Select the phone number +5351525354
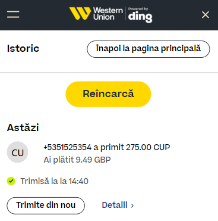The height and width of the screenshot is (221, 218). (x=68, y=147)
